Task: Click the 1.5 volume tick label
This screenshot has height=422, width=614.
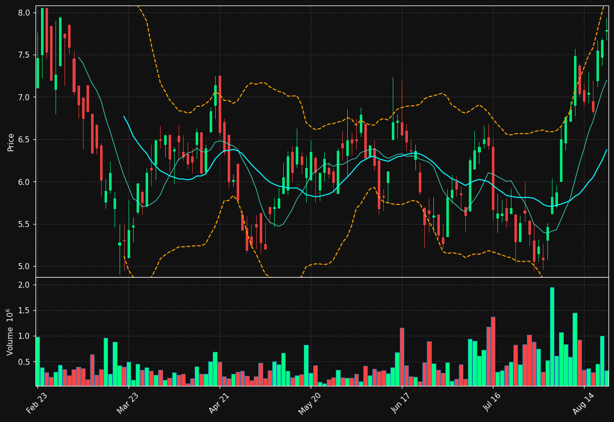Action: [25, 311]
